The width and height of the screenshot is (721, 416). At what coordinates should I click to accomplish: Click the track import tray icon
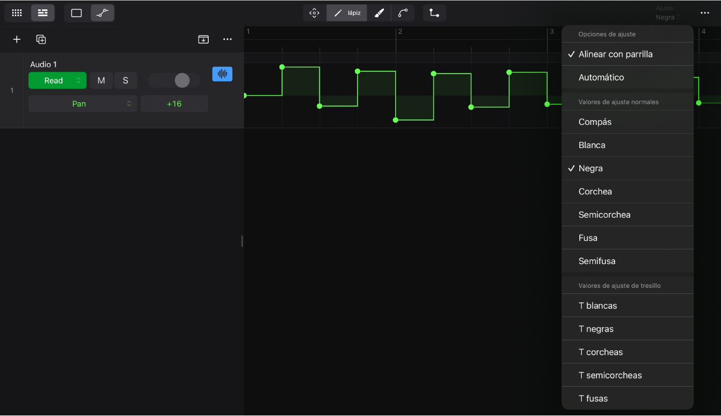[x=204, y=39]
